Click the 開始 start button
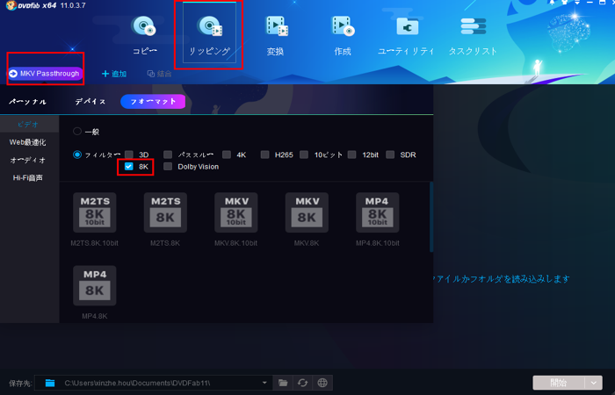 [x=559, y=383]
